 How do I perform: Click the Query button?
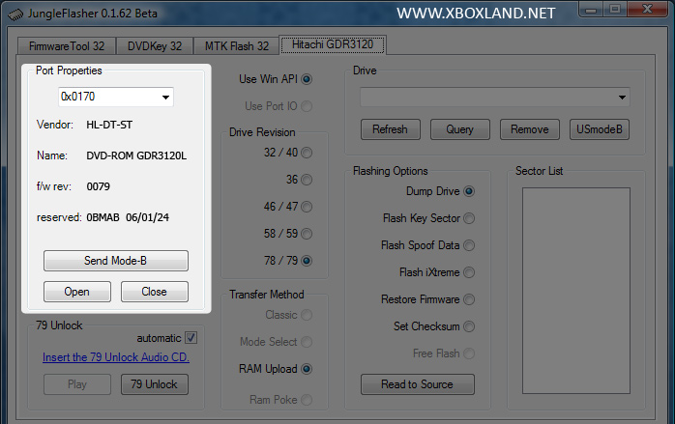point(459,129)
